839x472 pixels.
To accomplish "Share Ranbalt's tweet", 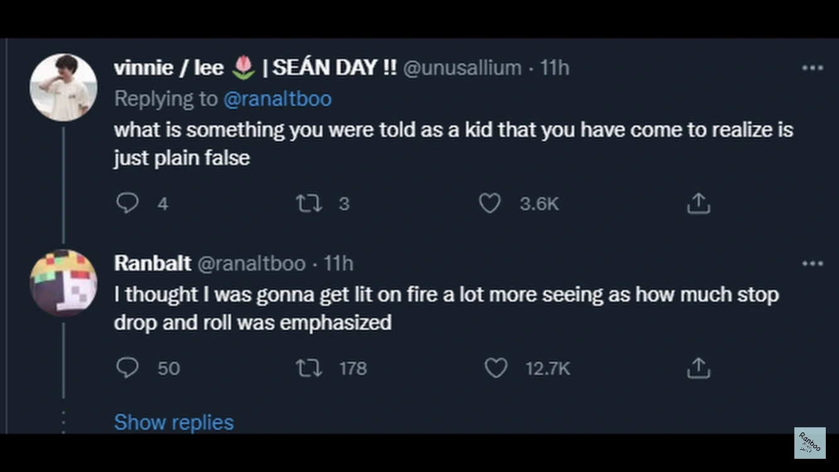I will click(x=698, y=368).
